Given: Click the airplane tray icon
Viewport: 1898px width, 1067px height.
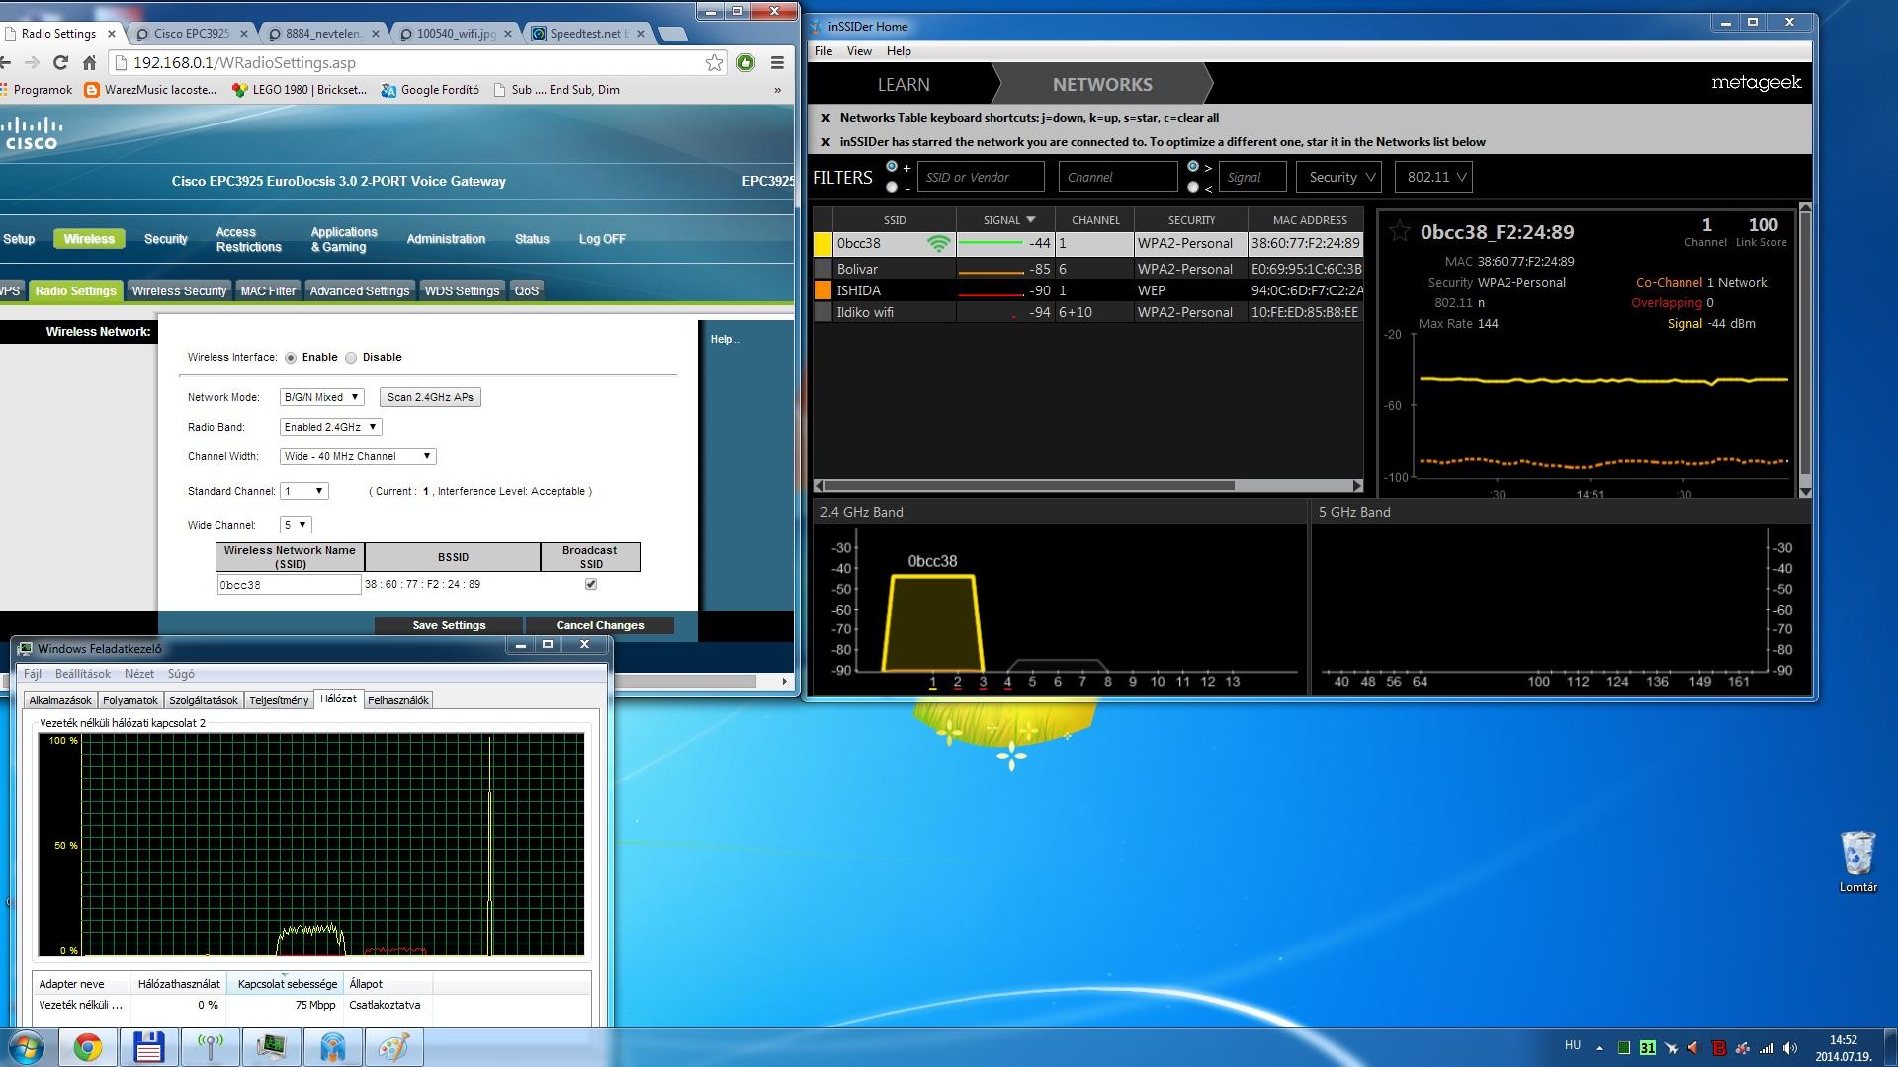Looking at the screenshot, I should [x=1671, y=1048].
